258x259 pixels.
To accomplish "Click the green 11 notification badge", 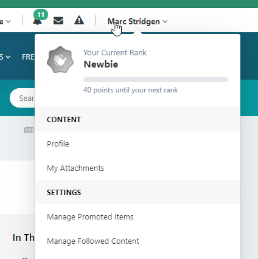I will click(x=41, y=15).
